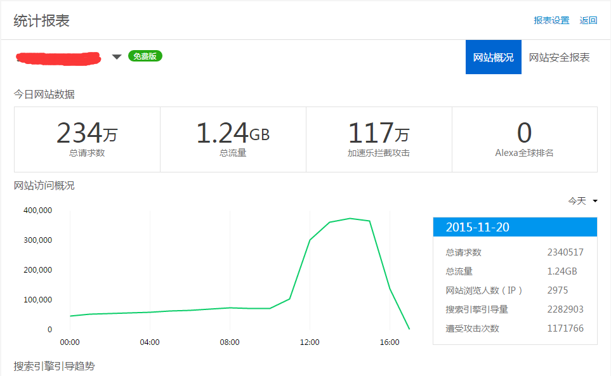
Task: Open the 今天 time range dropdown
Action: [582, 201]
